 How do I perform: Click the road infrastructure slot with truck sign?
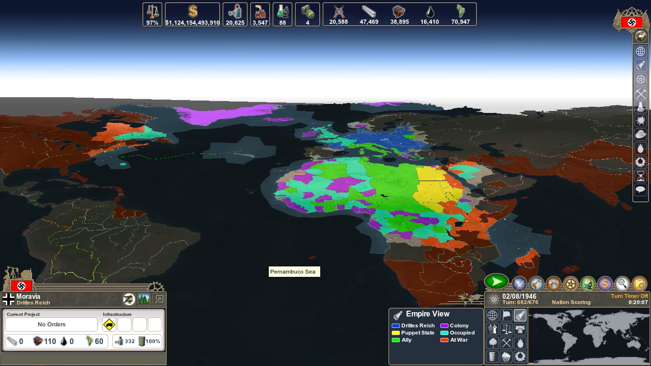click(x=109, y=325)
